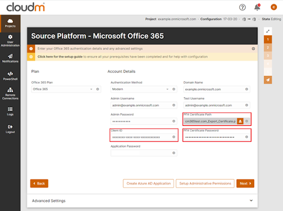Click 'Click here for the setup guide' link
Image resolution: width=283 pixels, height=211 pixels.
click(x=60, y=57)
